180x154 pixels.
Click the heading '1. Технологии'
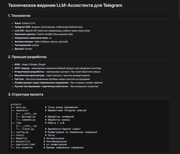coord(19,16)
